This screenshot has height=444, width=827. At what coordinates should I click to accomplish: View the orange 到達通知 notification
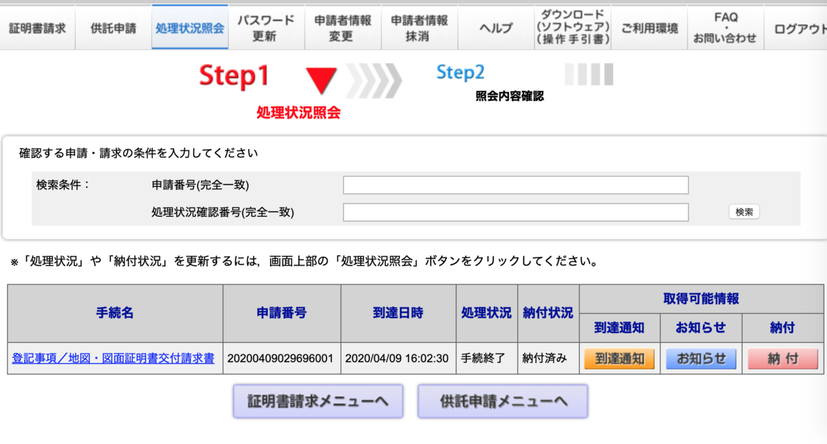619,358
